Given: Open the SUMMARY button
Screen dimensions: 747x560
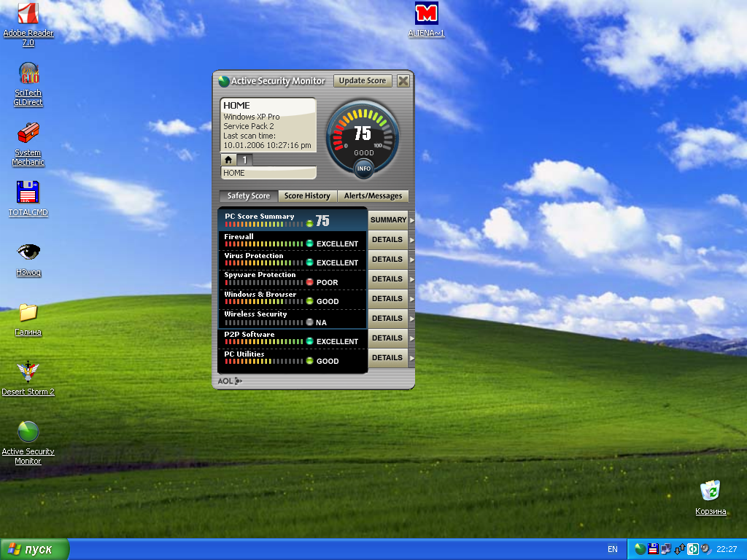Looking at the screenshot, I should point(388,220).
